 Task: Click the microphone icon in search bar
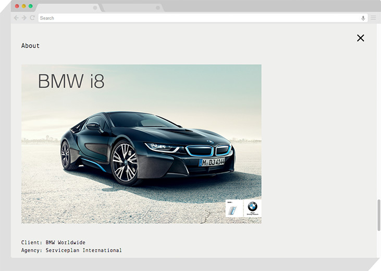pos(363,18)
